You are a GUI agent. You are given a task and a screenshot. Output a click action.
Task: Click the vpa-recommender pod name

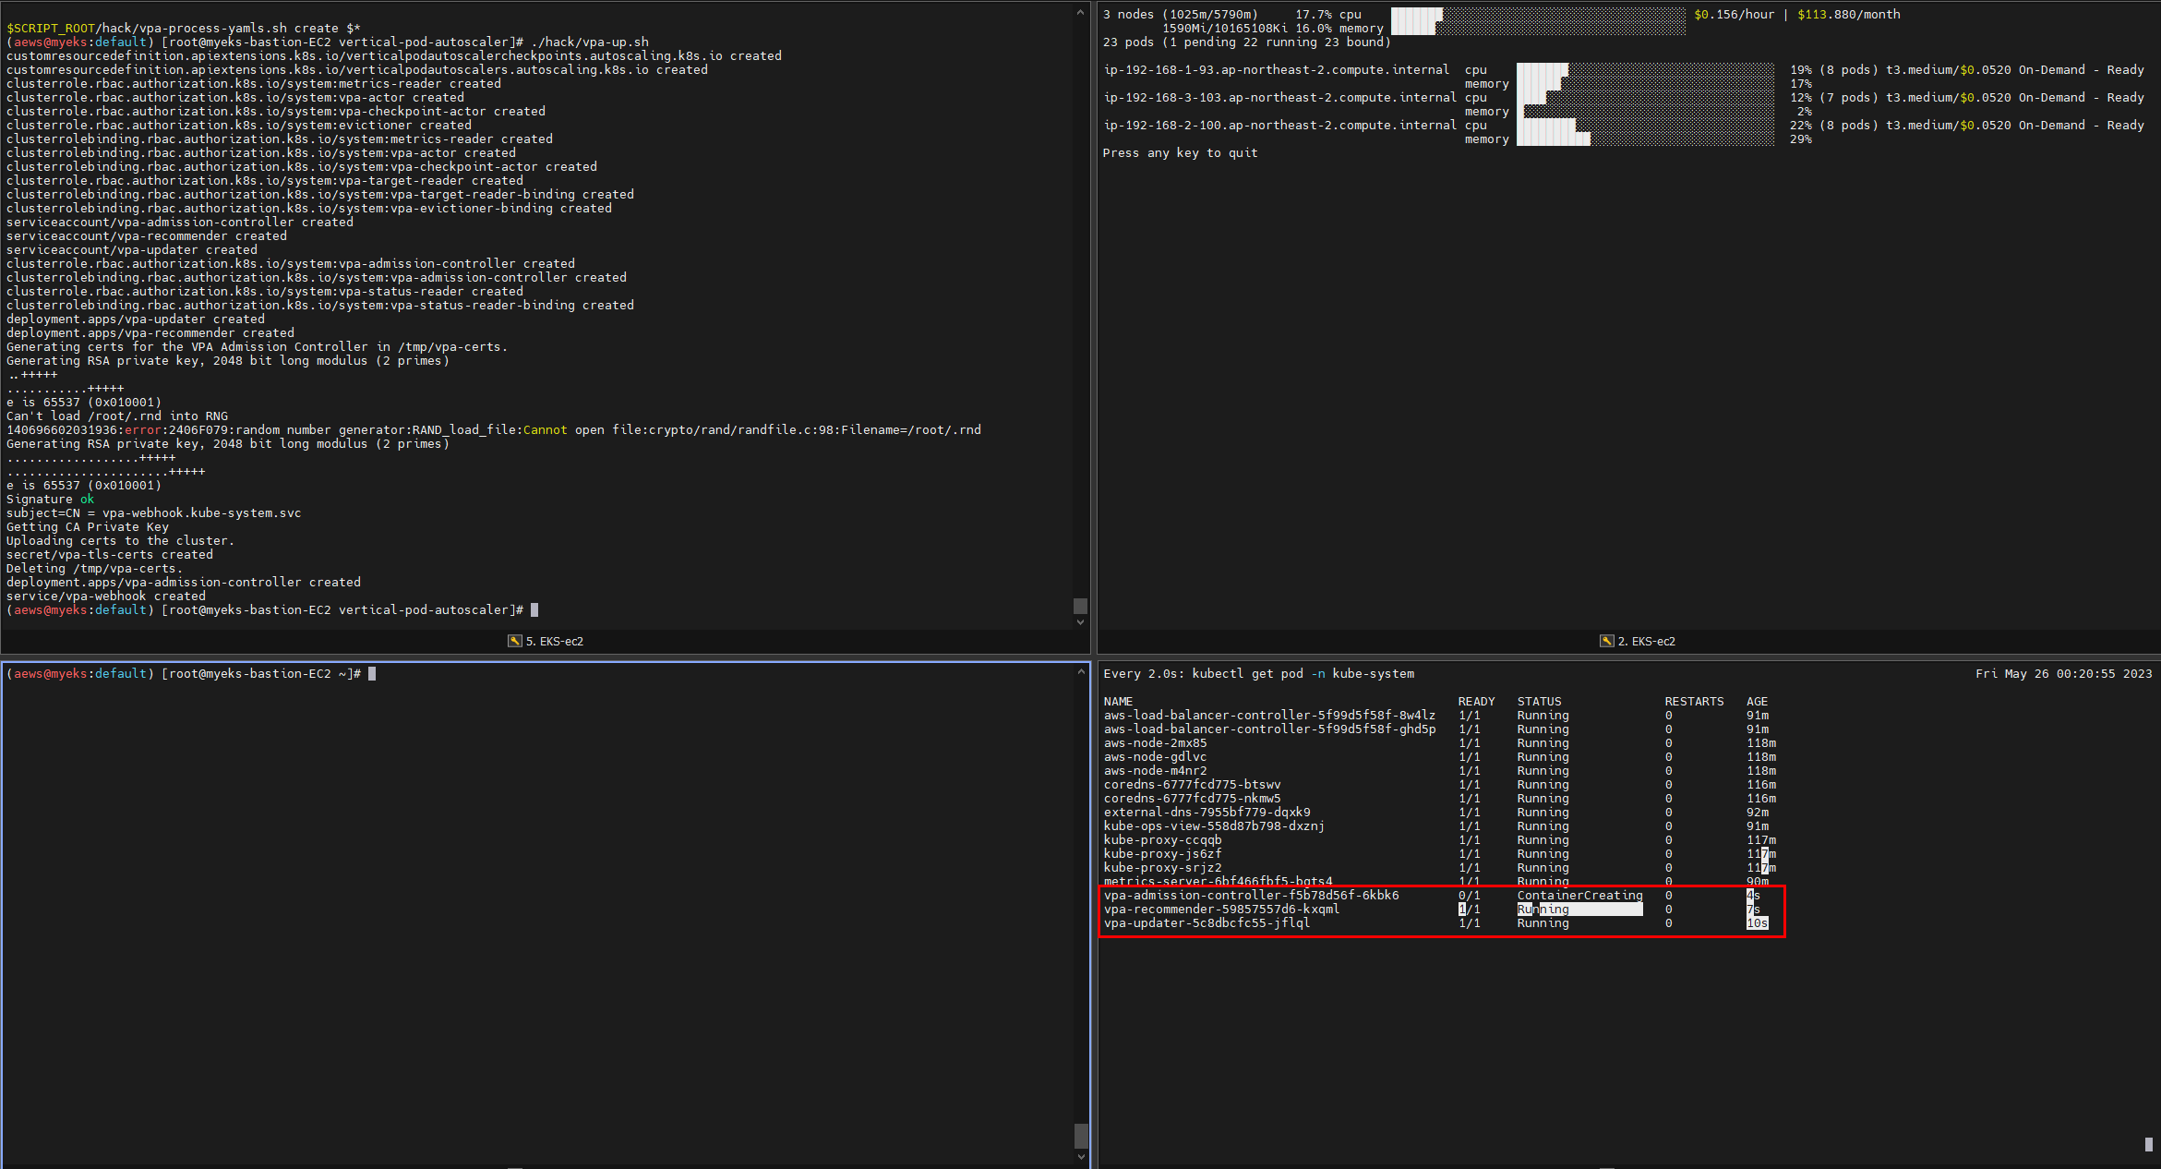(1220, 910)
